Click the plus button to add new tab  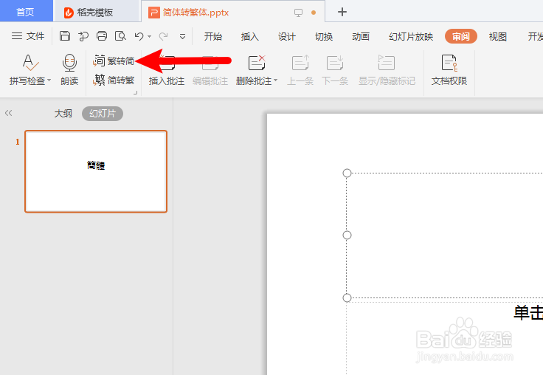342,12
